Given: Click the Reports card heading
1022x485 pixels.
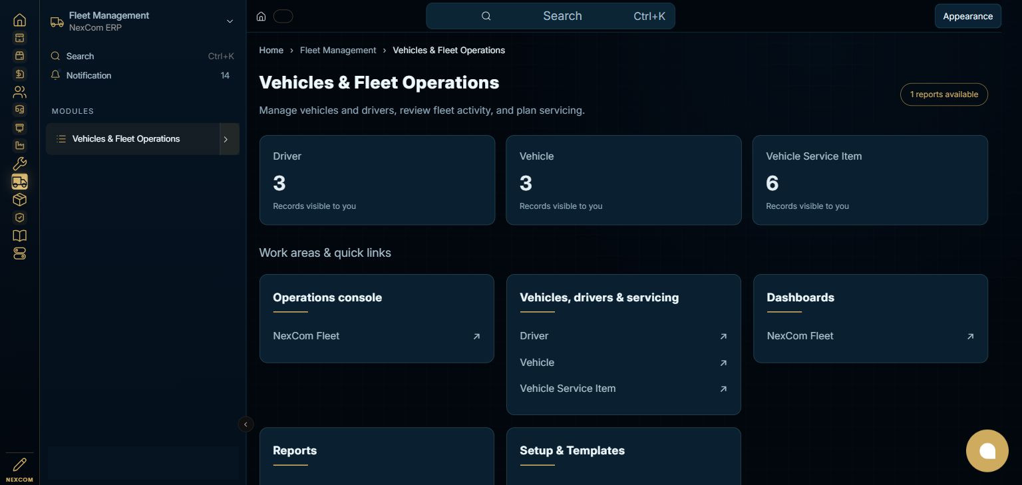Looking at the screenshot, I should click(295, 450).
